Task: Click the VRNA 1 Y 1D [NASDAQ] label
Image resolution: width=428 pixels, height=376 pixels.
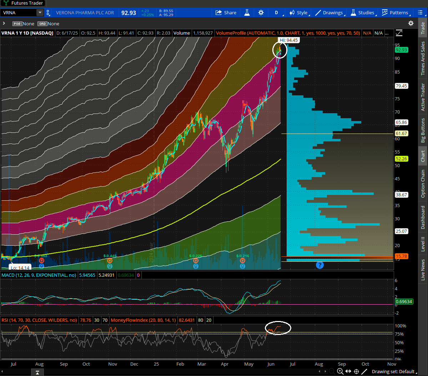Action: pyautogui.click(x=27, y=33)
